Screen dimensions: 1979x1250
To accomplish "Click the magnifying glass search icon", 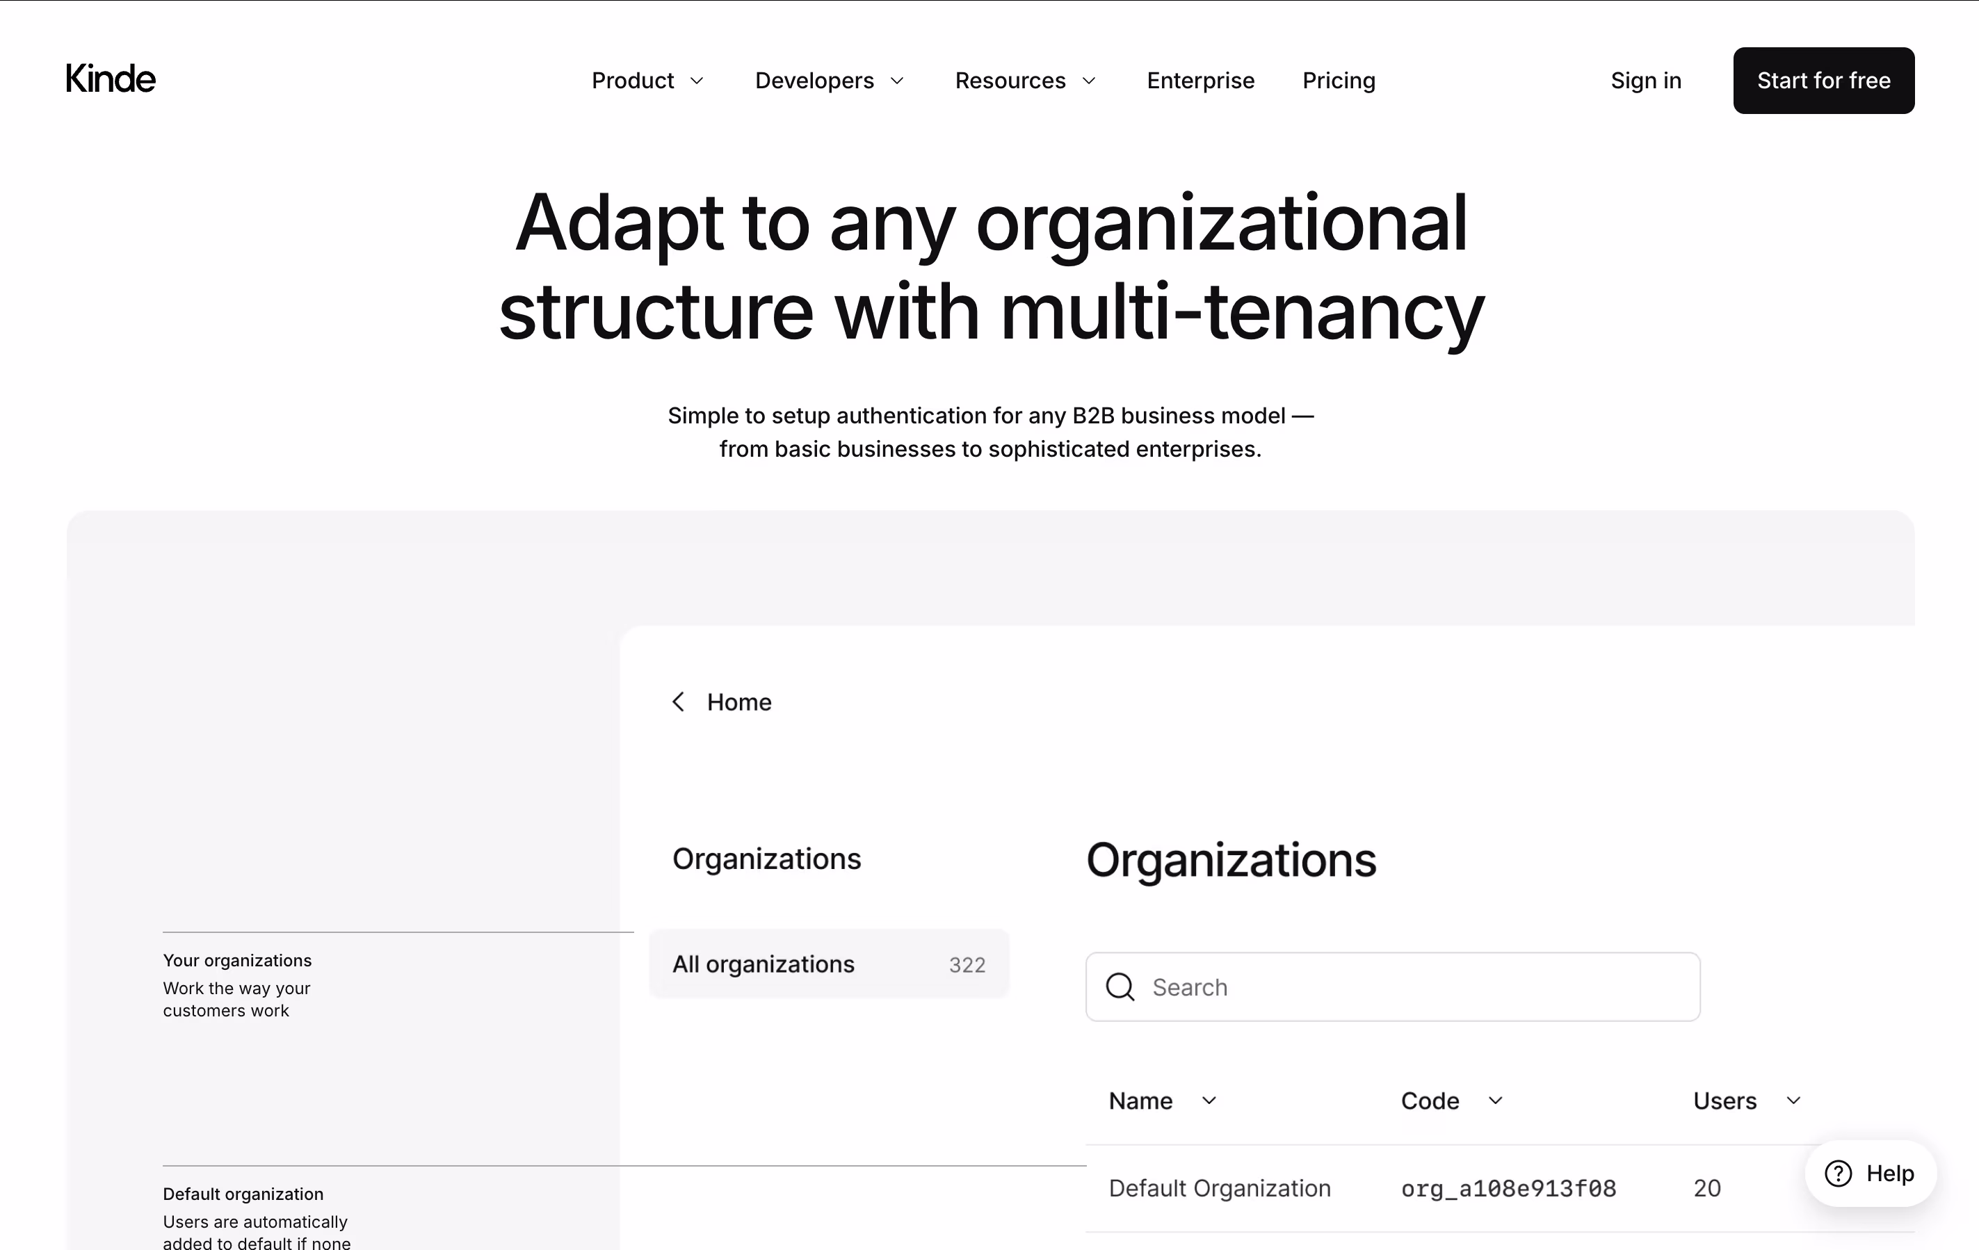I will click(x=1120, y=987).
